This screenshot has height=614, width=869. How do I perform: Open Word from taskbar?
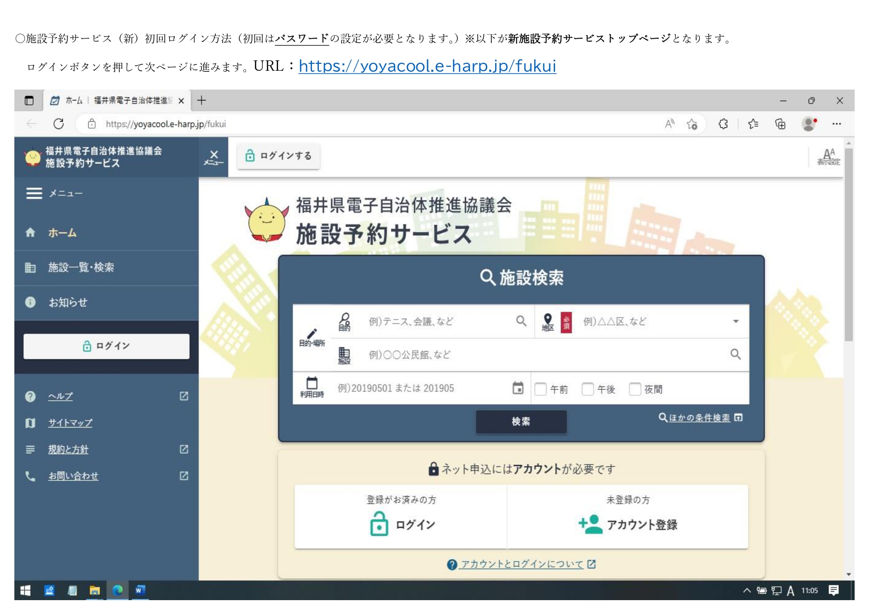tap(140, 590)
